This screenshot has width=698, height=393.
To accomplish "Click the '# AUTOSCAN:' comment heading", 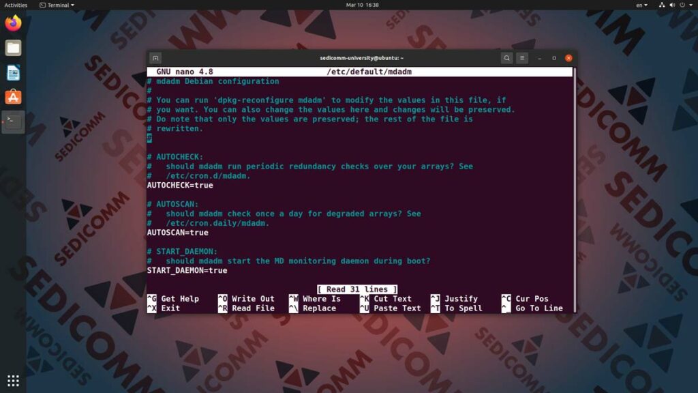I will [x=172, y=204].
